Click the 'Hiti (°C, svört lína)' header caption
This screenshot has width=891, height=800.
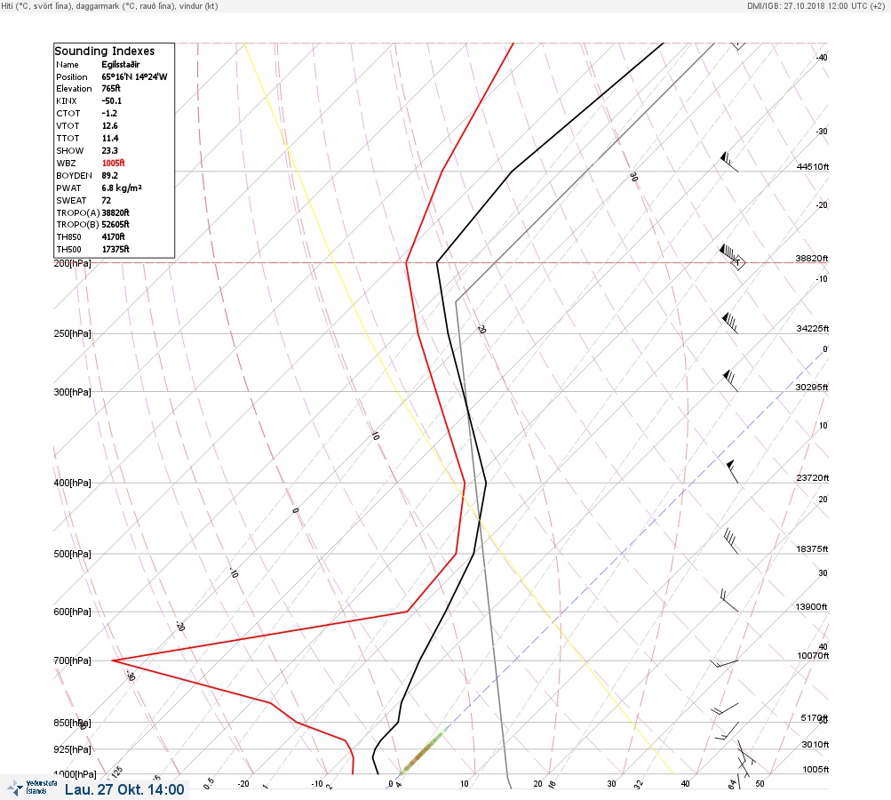pos(37,5)
